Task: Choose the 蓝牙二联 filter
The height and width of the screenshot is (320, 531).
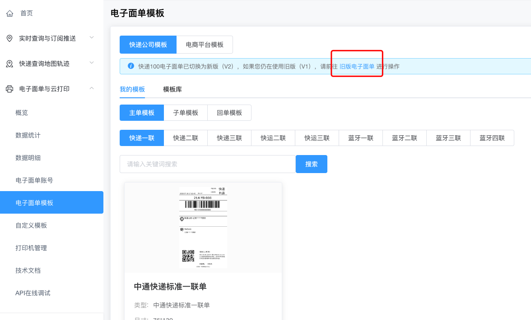Action: tap(405, 138)
